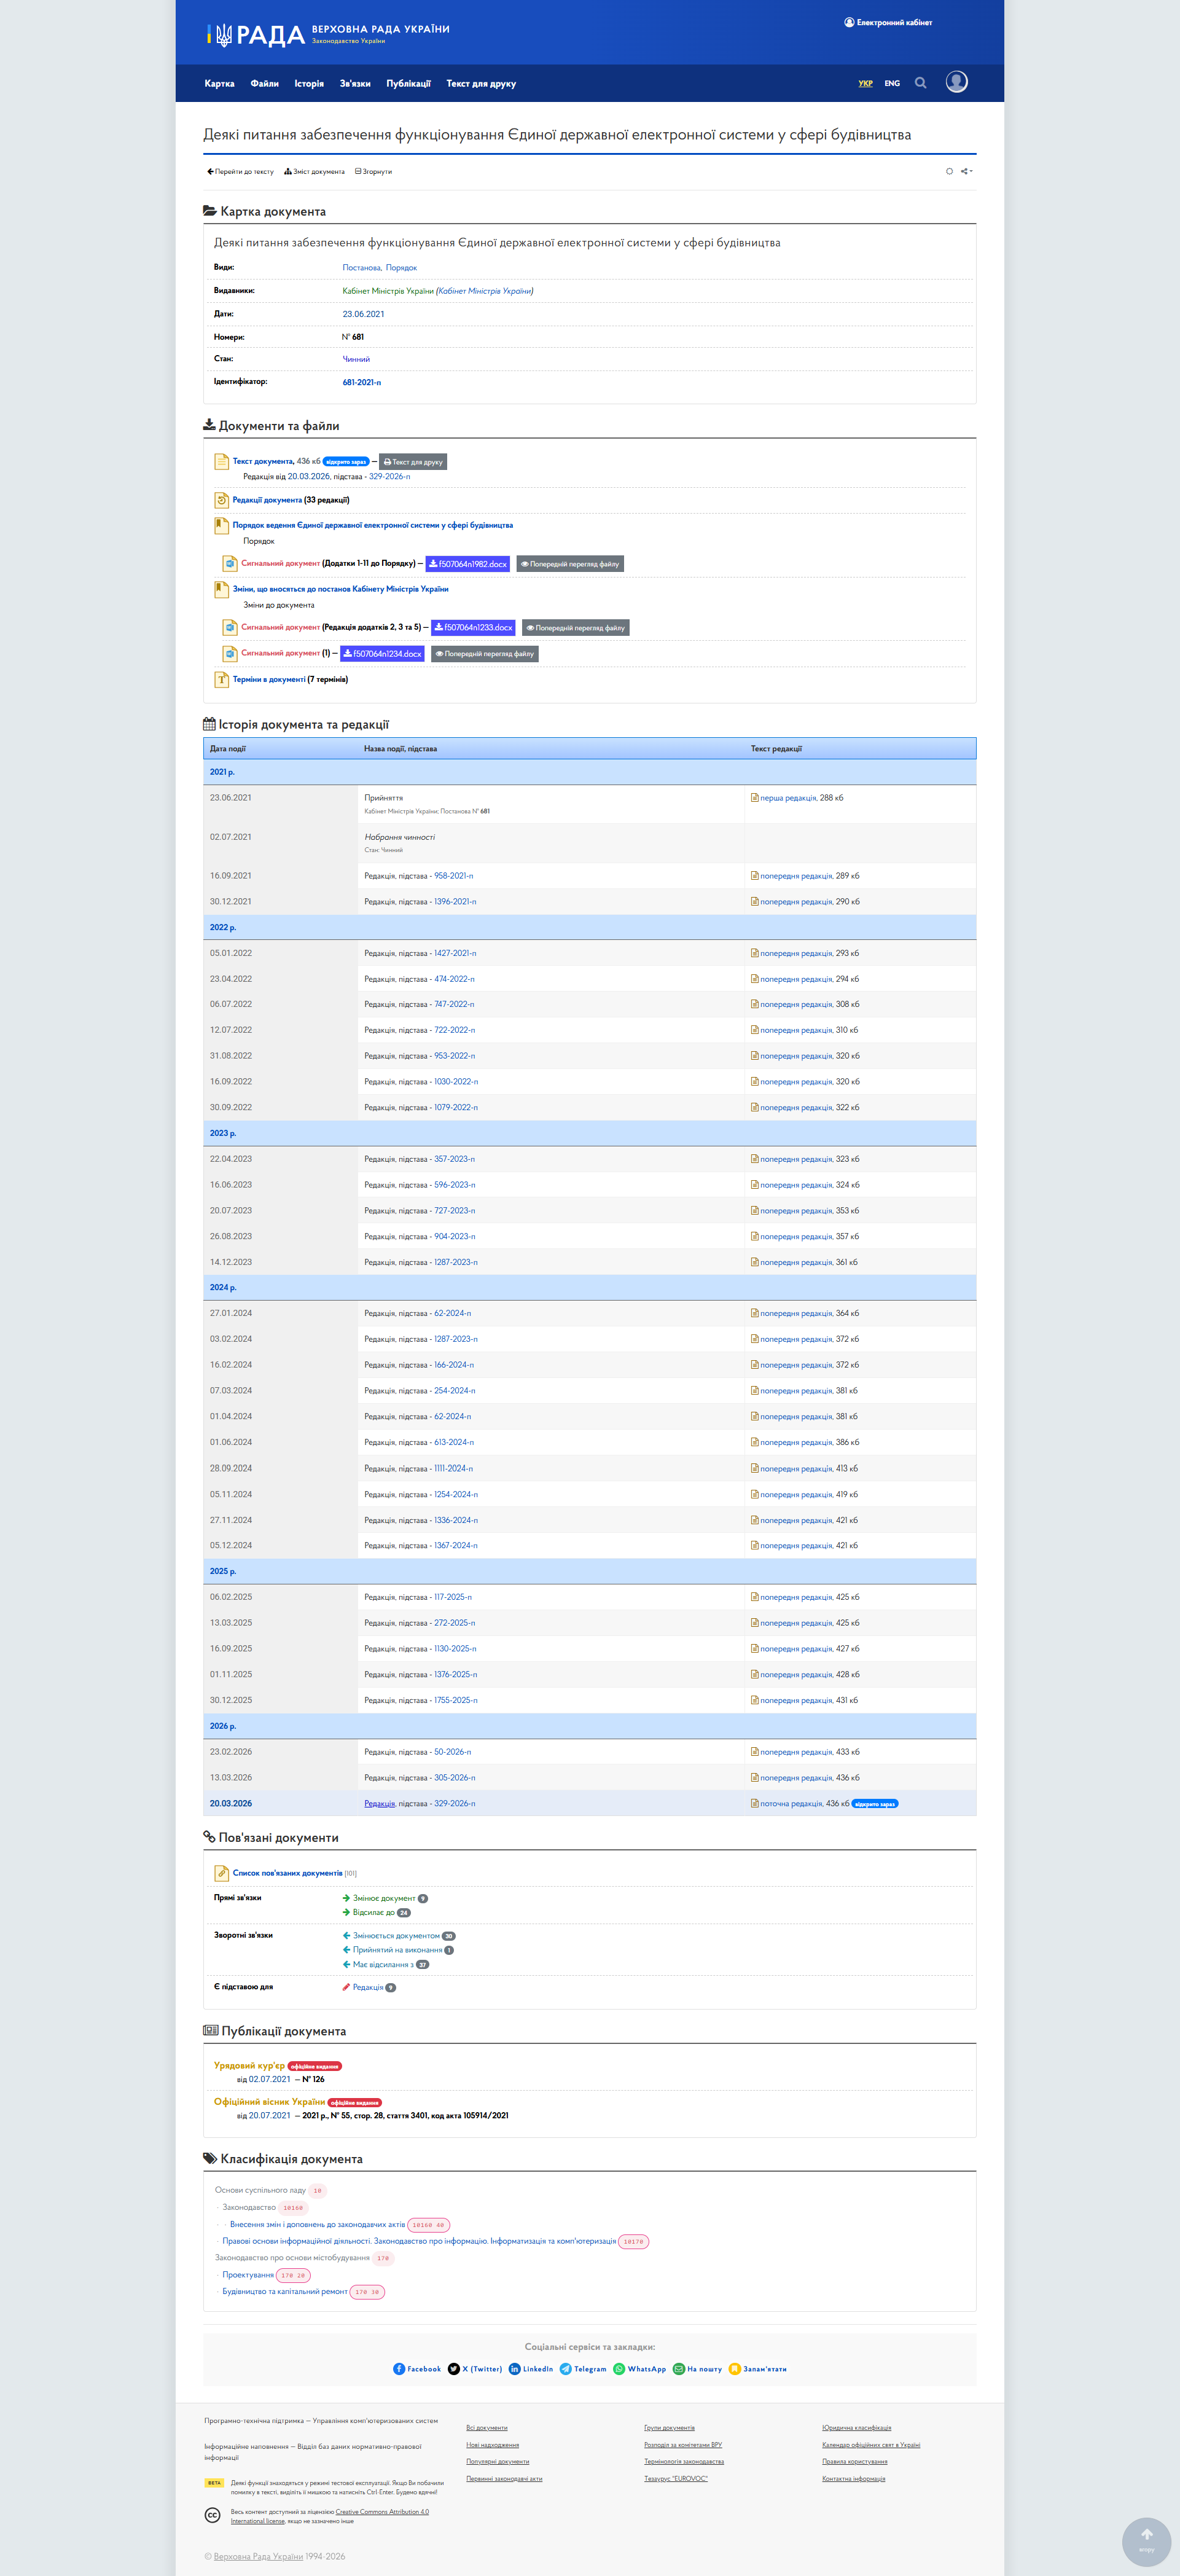
Task: Click the 2024 р. year header row
Action: [590, 1288]
